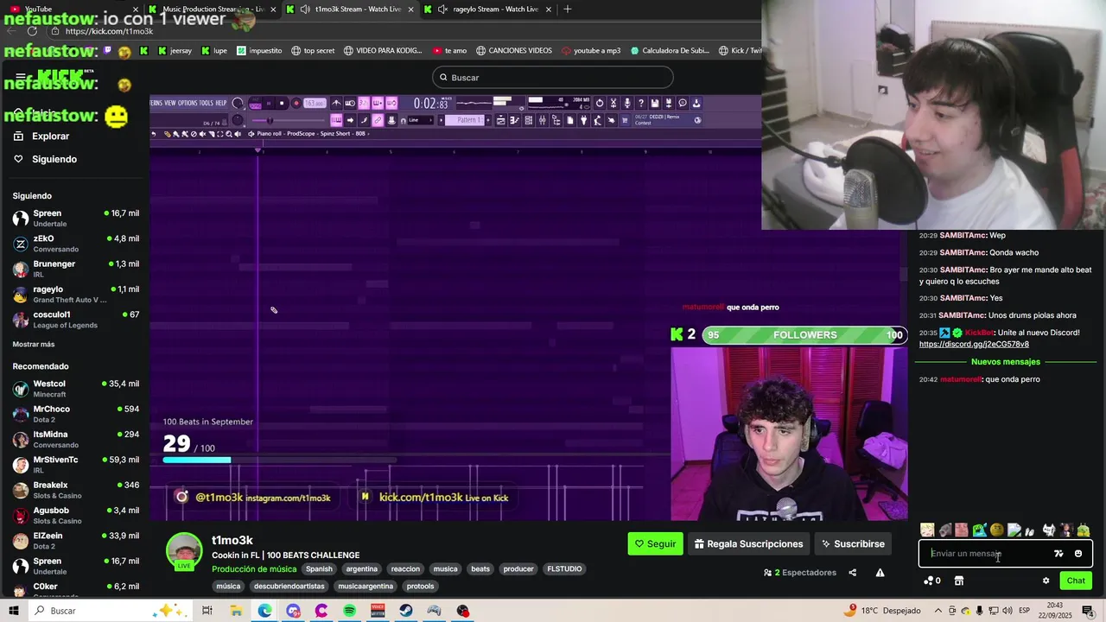Switch to rageylo Stream browser tab
The width and height of the screenshot is (1106, 622).
tap(488, 9)
